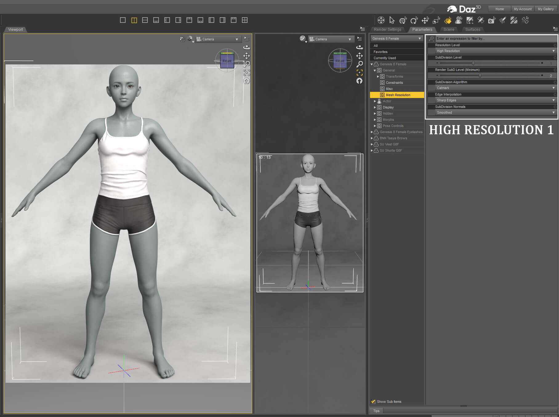Screen dimensions: 559x417
Task: Switch to the Scene tab
Action: click(449, 30)
